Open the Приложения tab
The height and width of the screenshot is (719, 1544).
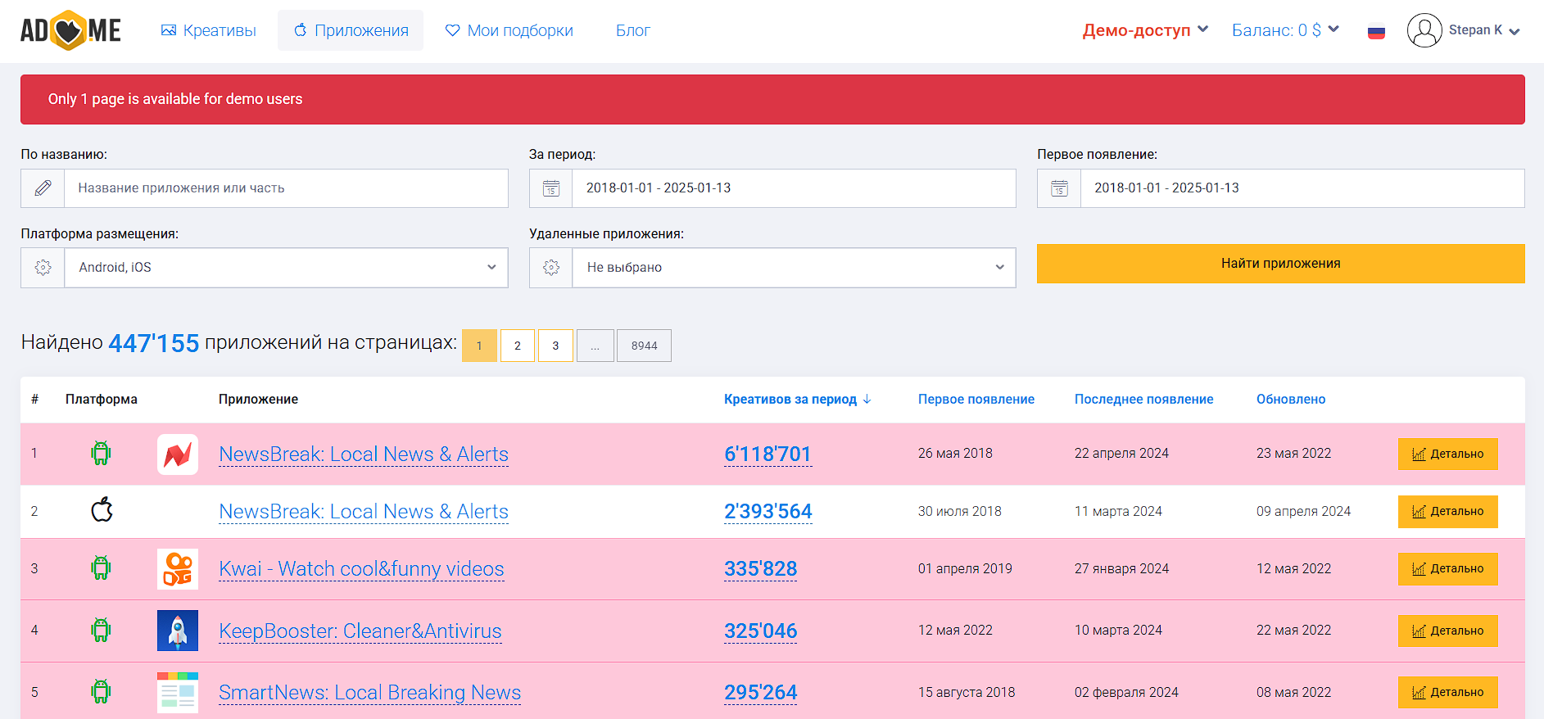pos(351,30)
